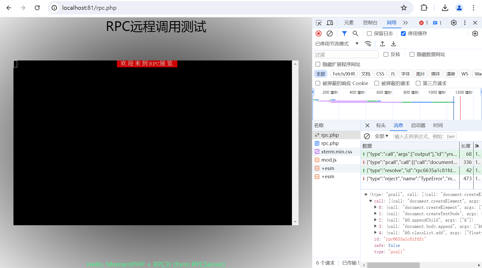Screen dimensions: 482x268
Task: Open the user profile menu
Action: point(459,8)
